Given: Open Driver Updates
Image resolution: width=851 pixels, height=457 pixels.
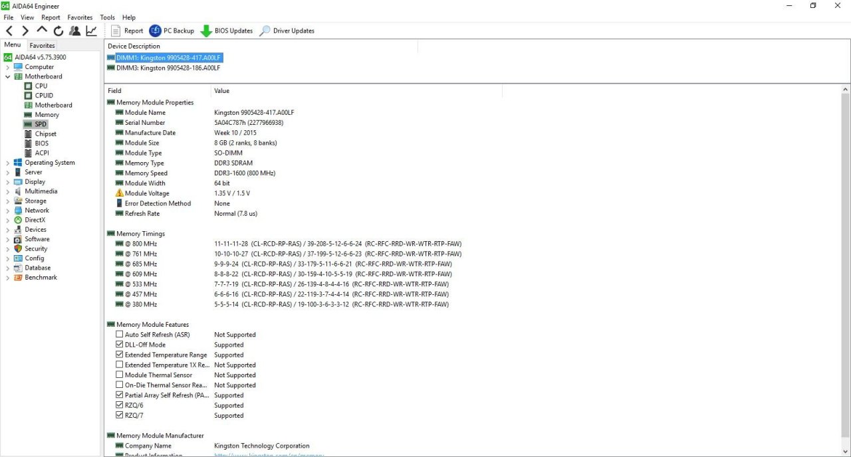Looking at the screenshot, I should point(287,31).
